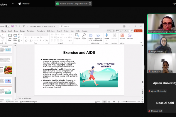Select the slide thumbnail showing vegetables

pos(6,70)
